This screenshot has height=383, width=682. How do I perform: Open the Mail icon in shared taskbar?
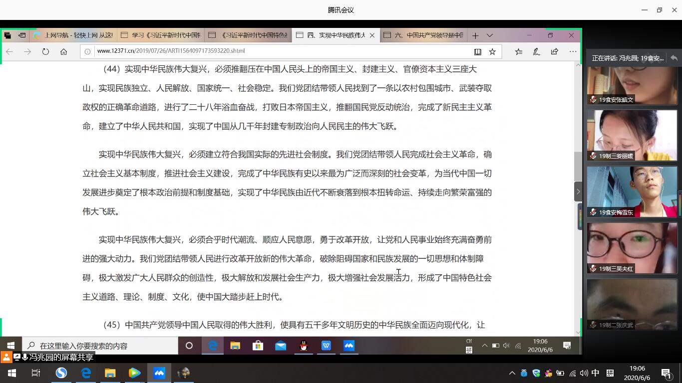tap(281, 346)
